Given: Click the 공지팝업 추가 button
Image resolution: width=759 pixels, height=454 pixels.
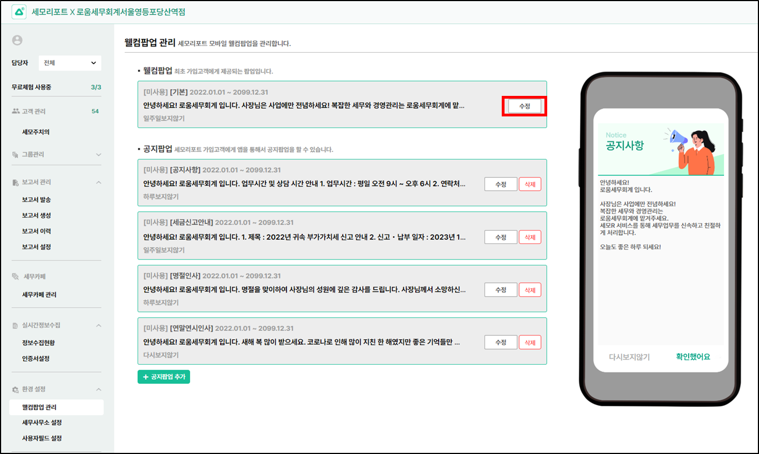Looking at the screenshot, I should 164,377.
